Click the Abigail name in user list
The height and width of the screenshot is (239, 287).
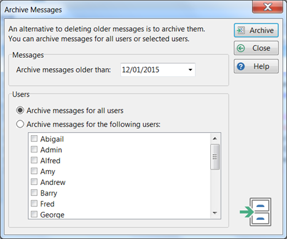[x=52, y=139]
